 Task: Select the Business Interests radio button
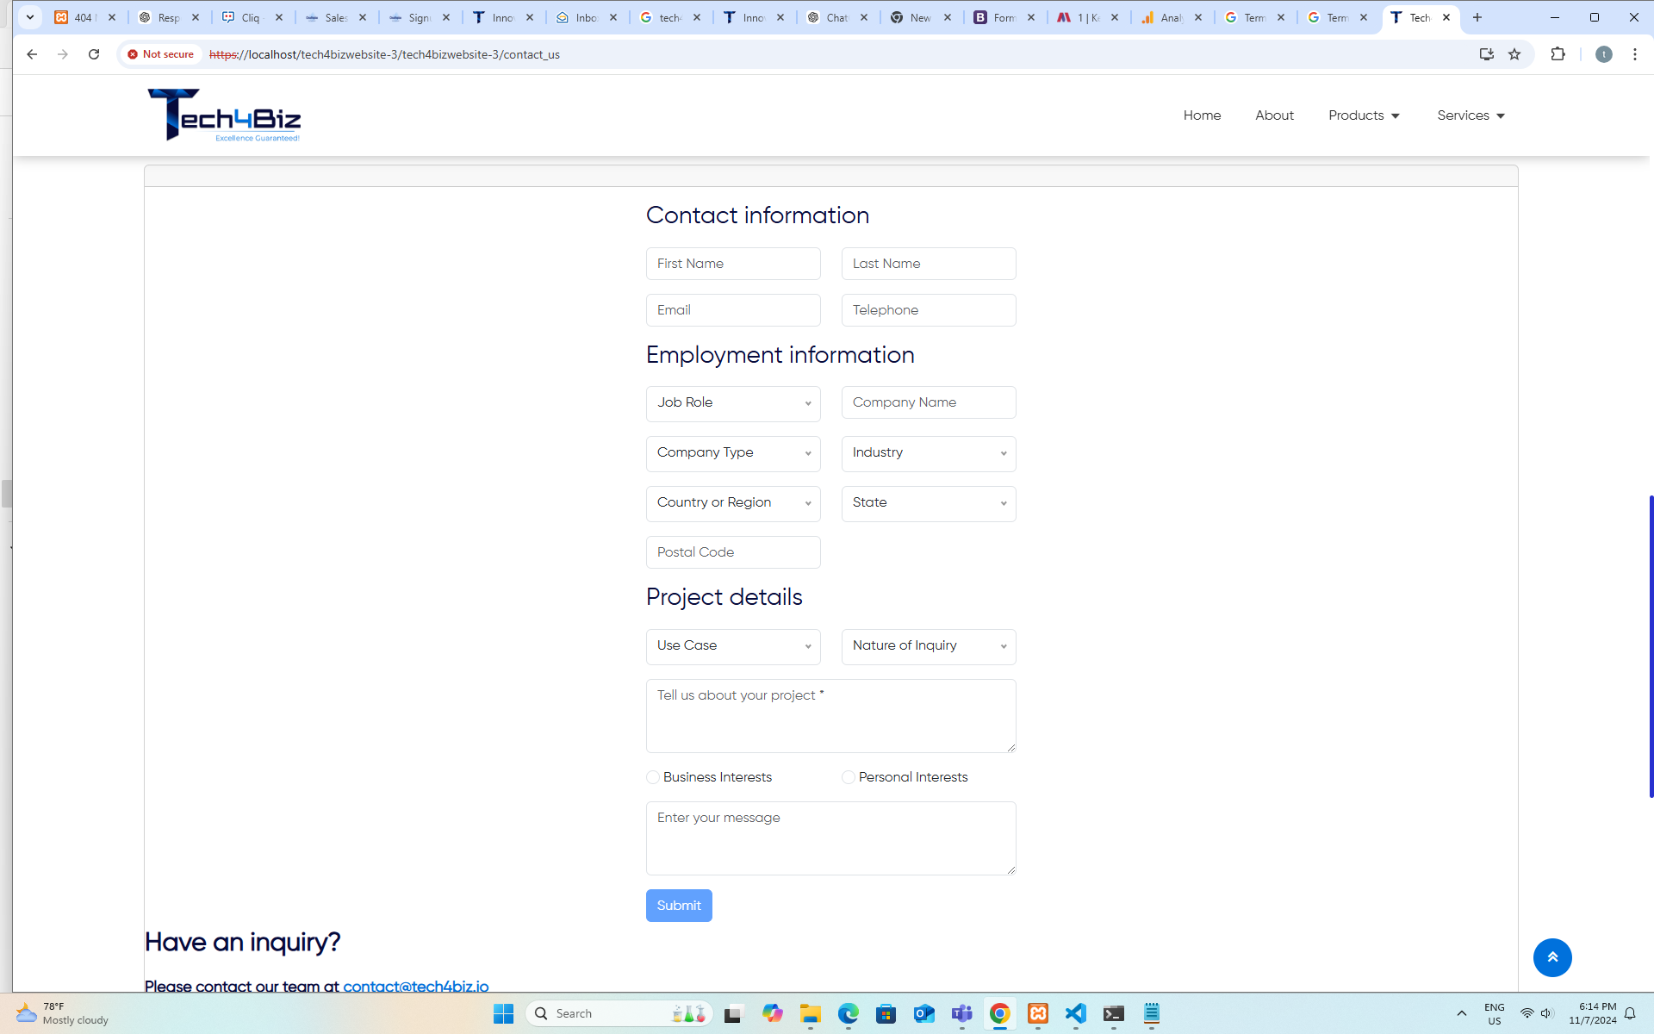tap(653, 777)
